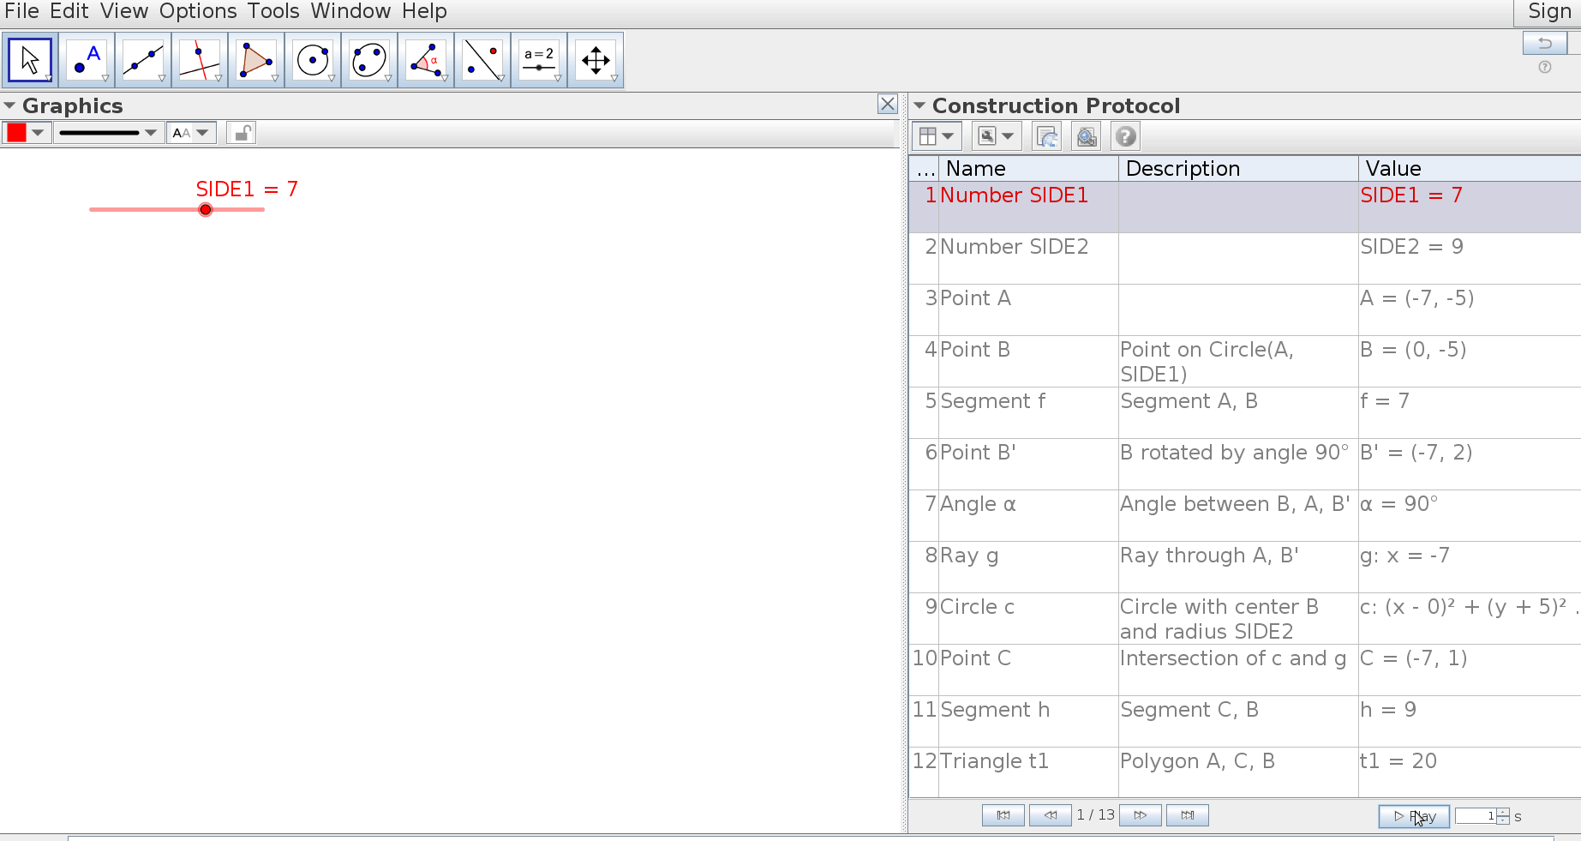Viewport: 1581px width, 841px height.
Task: Jump to last construction step
Action: tap(1188, 815)
